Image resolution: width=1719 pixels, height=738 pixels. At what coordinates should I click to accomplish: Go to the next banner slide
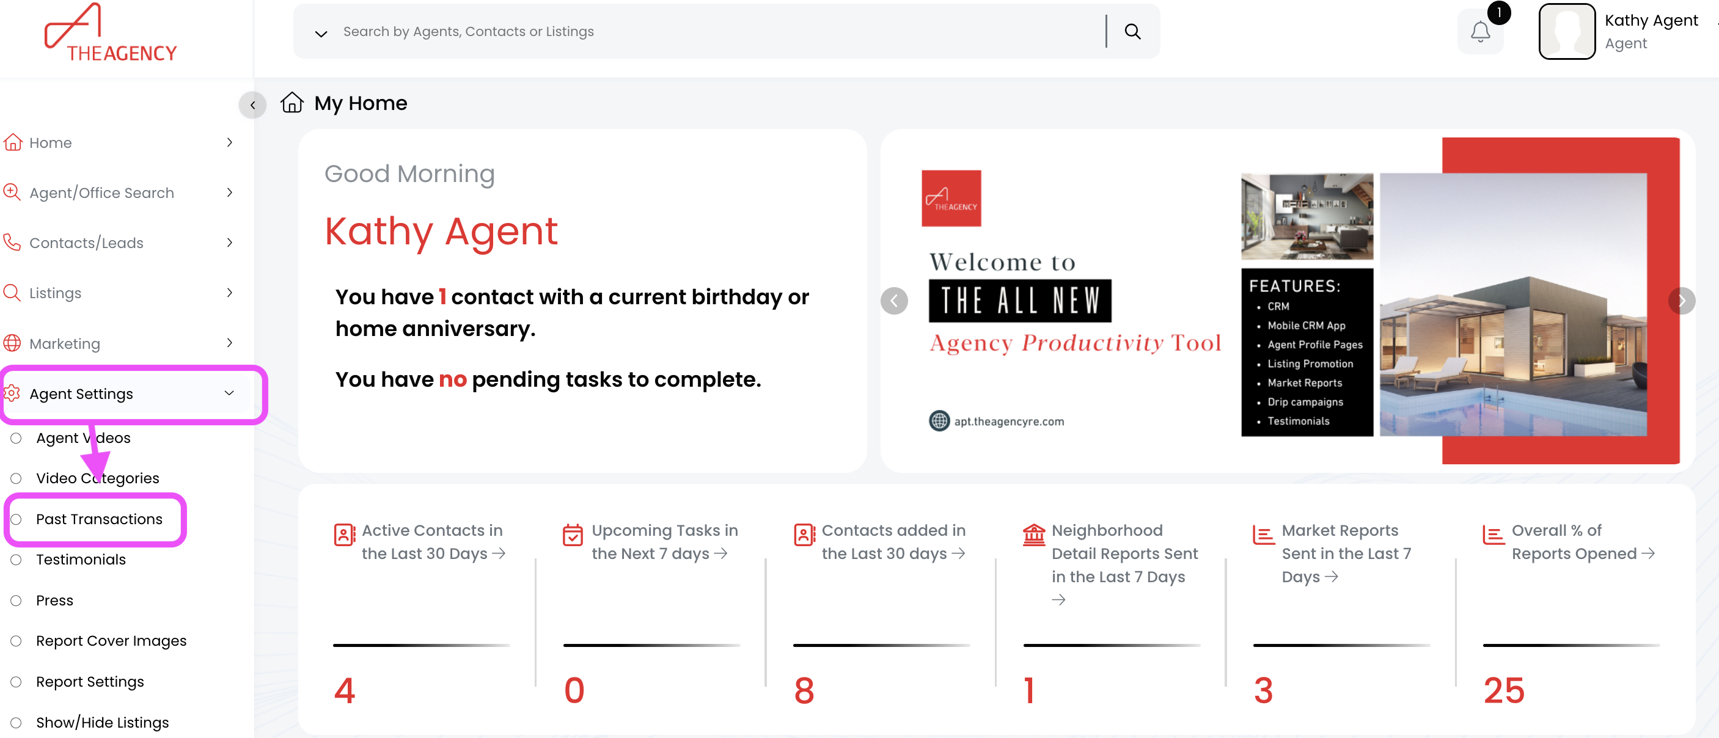(x=1681, y=301)
